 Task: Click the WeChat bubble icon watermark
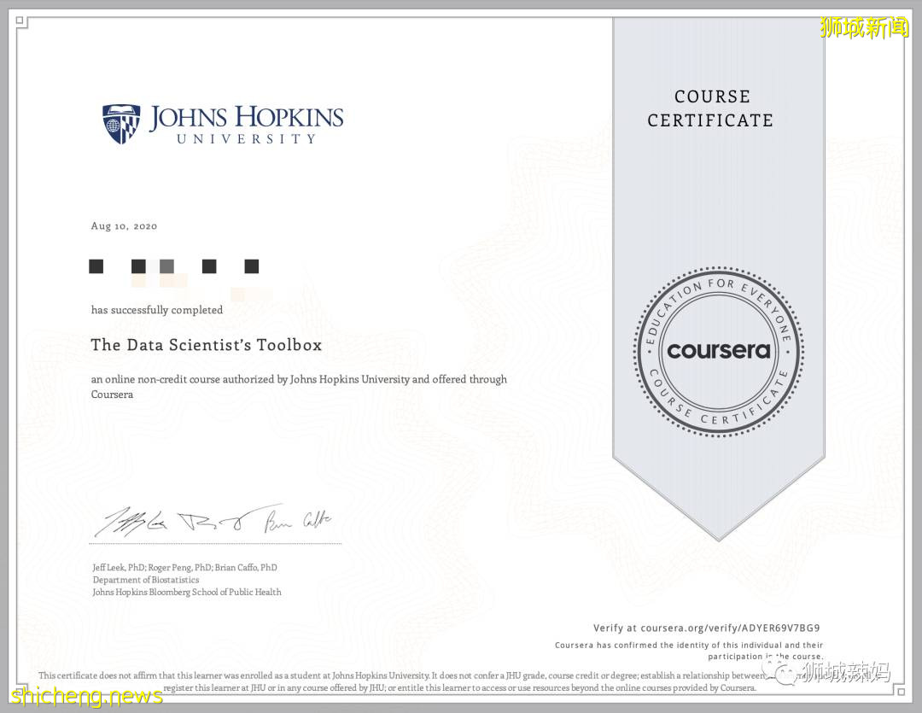click(779, 671)
